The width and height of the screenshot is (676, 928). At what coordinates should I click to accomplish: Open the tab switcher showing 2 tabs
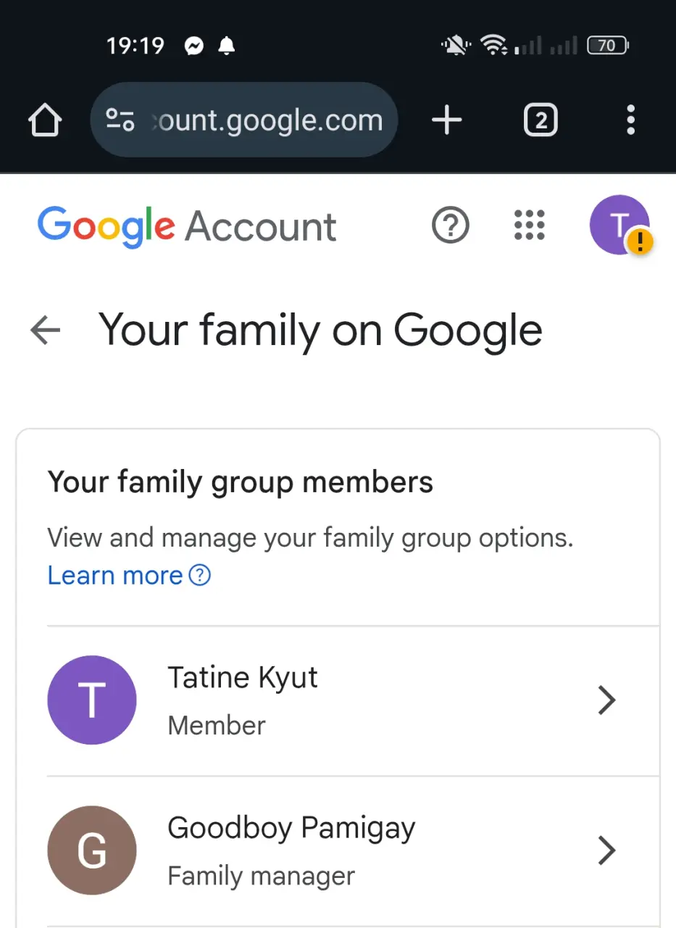[541, 120]
